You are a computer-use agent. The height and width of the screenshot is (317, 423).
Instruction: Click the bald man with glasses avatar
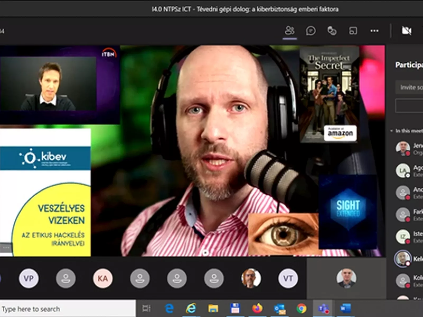tap(251, 278)
